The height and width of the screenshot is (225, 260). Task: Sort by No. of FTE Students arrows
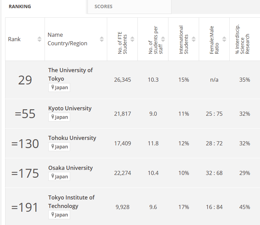point(132,39)
